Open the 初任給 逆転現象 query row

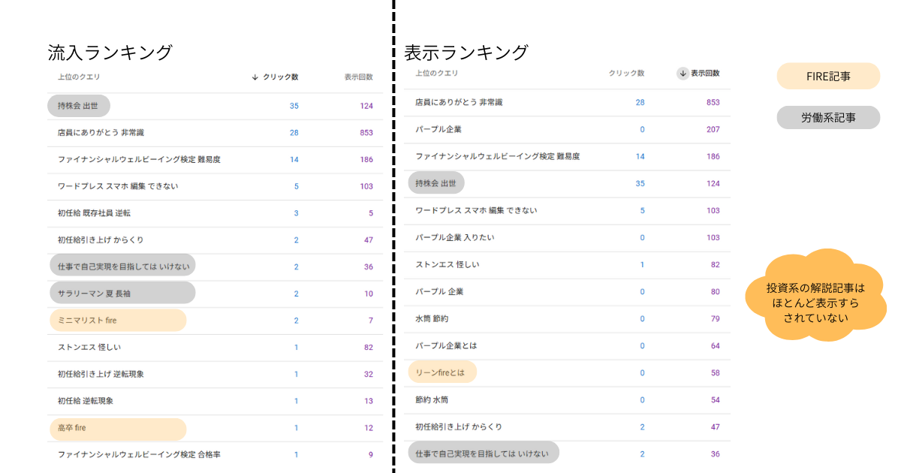coord(86,402)
